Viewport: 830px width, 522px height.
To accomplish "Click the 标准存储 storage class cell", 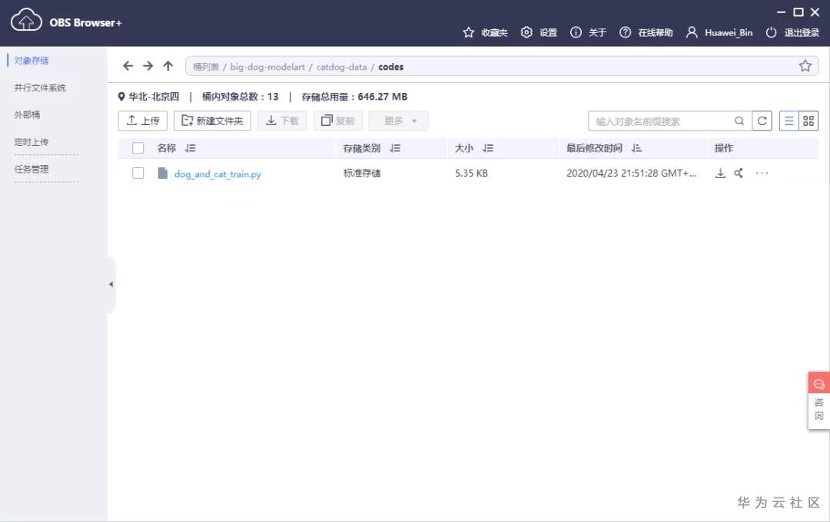I will 361,173.
